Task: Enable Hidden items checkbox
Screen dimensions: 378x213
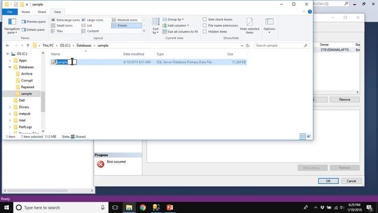Action: coord(205,31)
